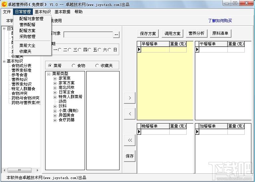Choose 采购管理 from the dropdown menu

pos(27,37)
